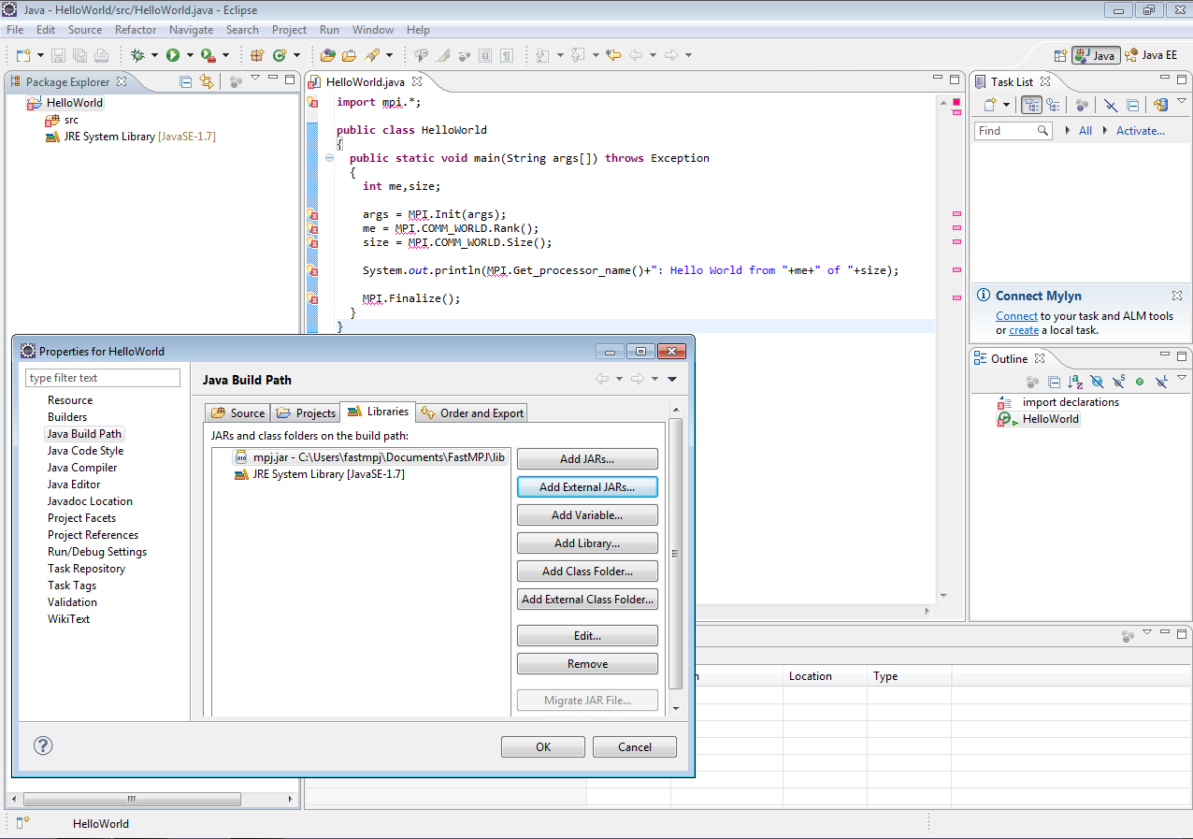Switch to Java EE perspective
This screenshot has width=1193, height=839.
[1152, 55]
